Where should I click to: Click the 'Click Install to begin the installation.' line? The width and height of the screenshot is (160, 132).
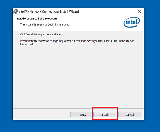click(42, 34)
